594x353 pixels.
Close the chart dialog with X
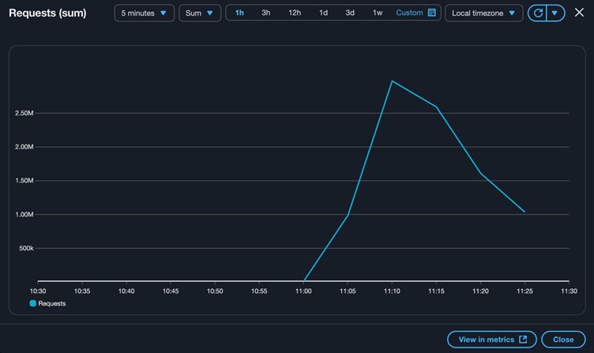pyautogui.click(x=579, y=13)
